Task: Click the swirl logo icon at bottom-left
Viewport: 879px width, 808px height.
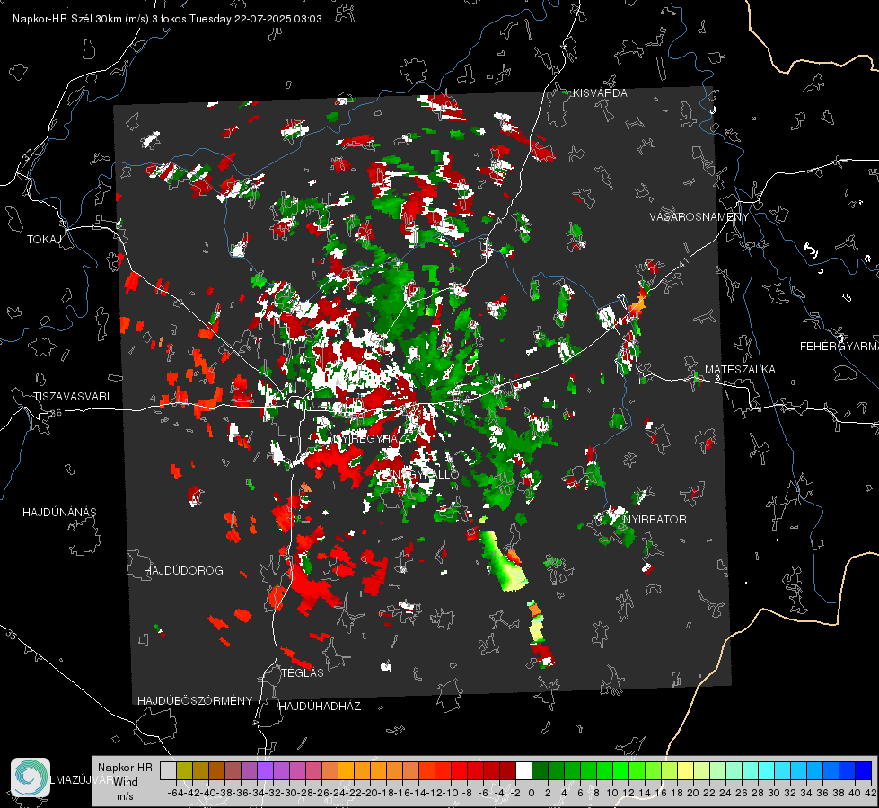Action: [x=31, y=777]
